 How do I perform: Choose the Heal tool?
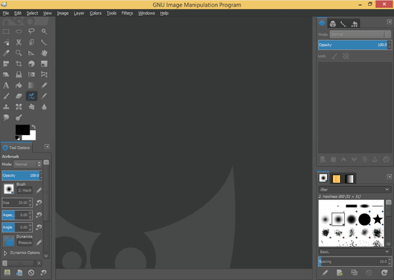point(19,107)
